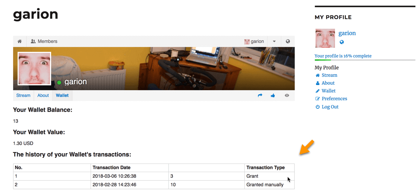The width and height of the screenshot is (417, 196).
Task: Toggle the eye view icon
Action: coord(287,95)
